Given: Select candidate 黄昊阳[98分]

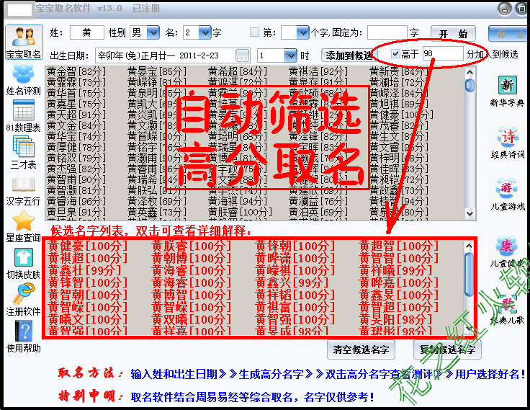Looking at the screenshot, I should pyautogui.click(x=396, y=318).
